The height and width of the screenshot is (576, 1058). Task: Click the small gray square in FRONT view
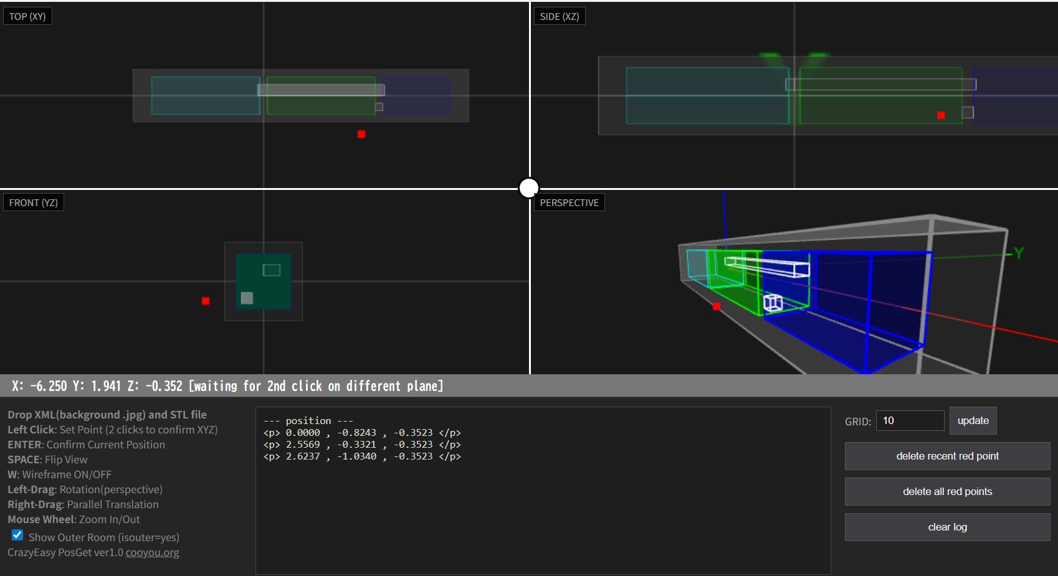click(247, 298)
